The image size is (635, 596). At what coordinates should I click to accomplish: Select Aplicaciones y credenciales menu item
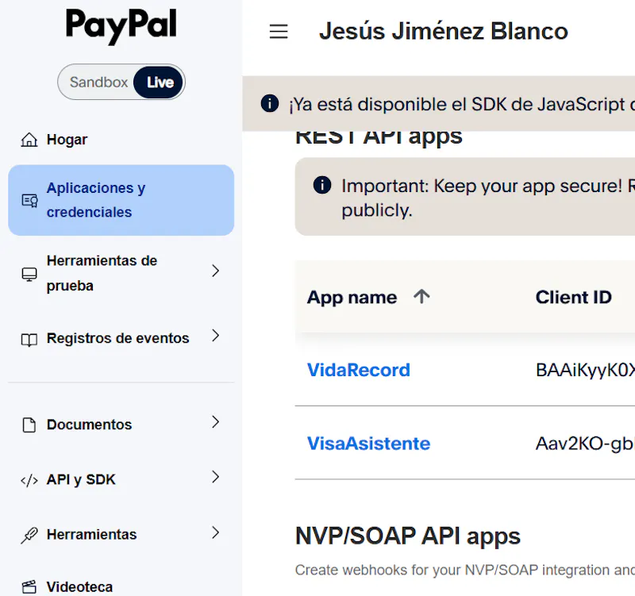pyautogui.click(x=121, y=200)
